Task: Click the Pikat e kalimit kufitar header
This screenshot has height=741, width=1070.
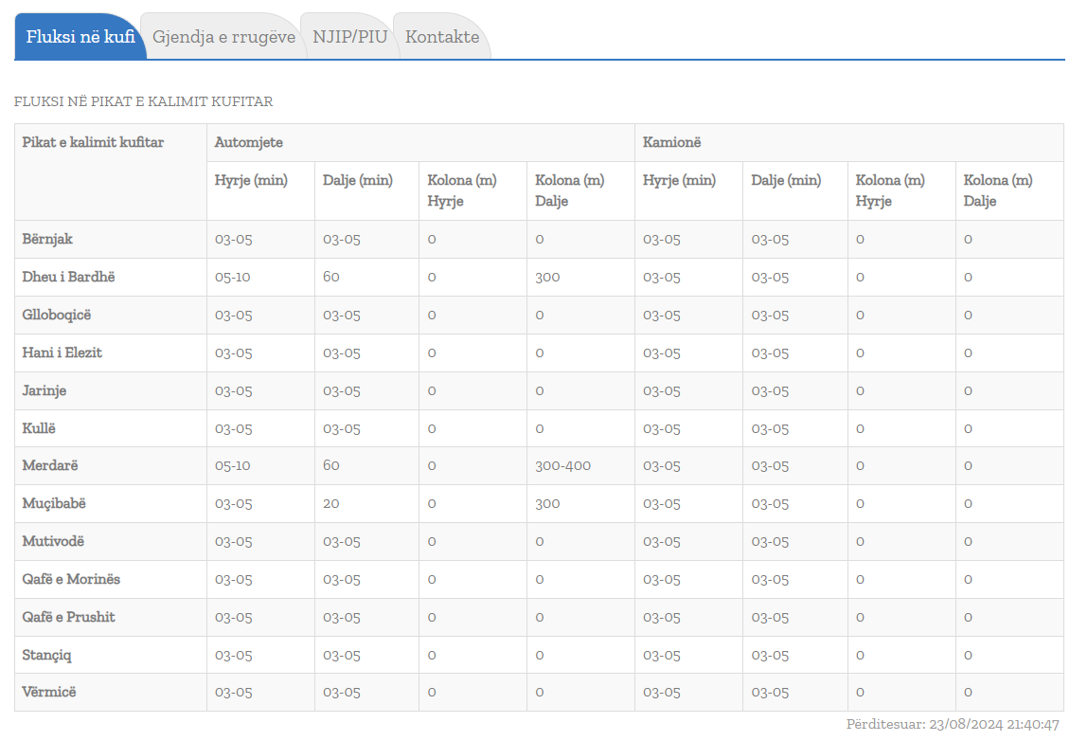Action: (93, 142)
